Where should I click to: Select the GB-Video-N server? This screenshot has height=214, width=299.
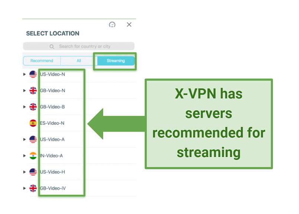click(52, 91)
